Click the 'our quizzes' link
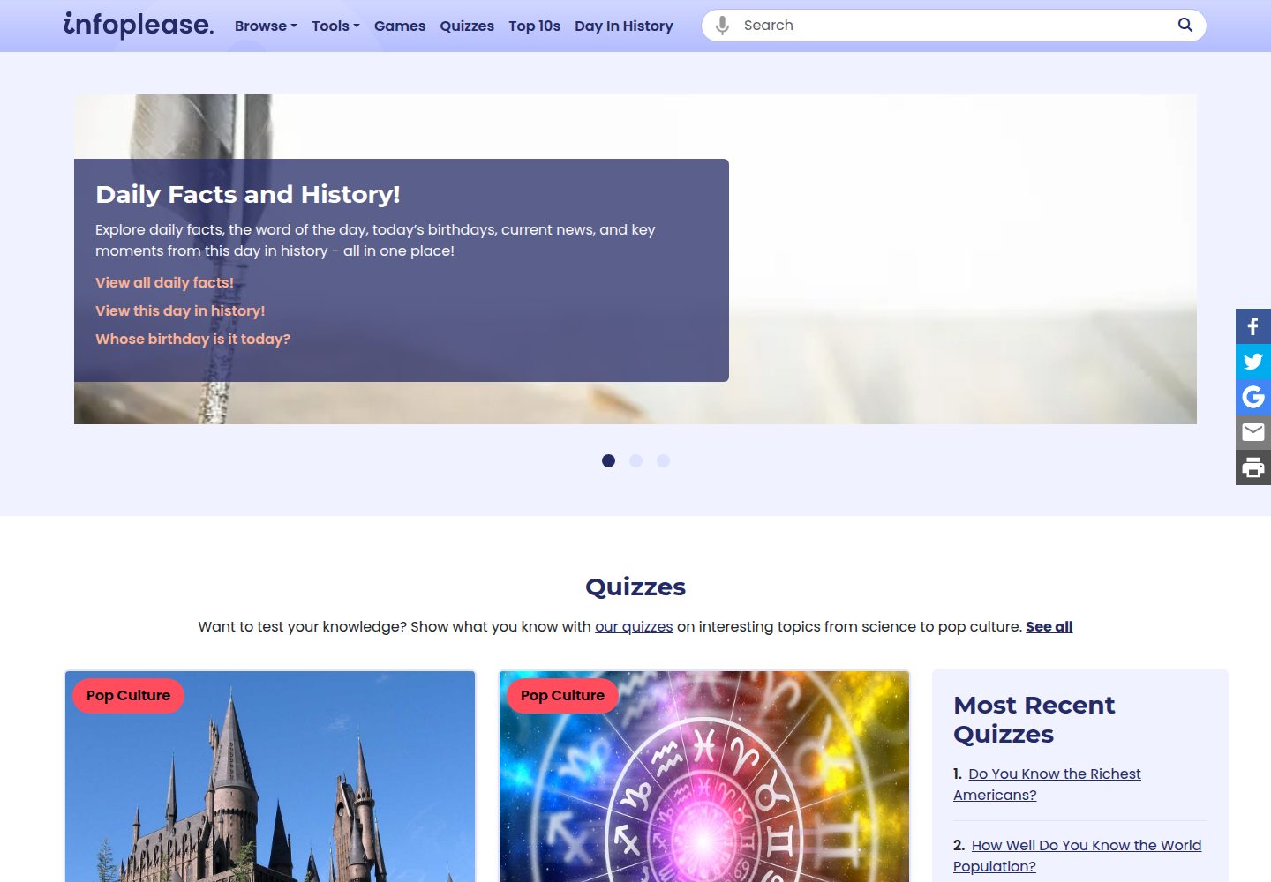 point(634,626)
